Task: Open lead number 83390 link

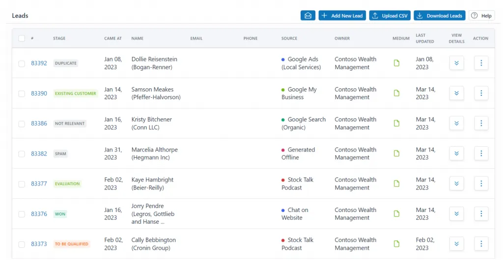Action: pos(39,93)
